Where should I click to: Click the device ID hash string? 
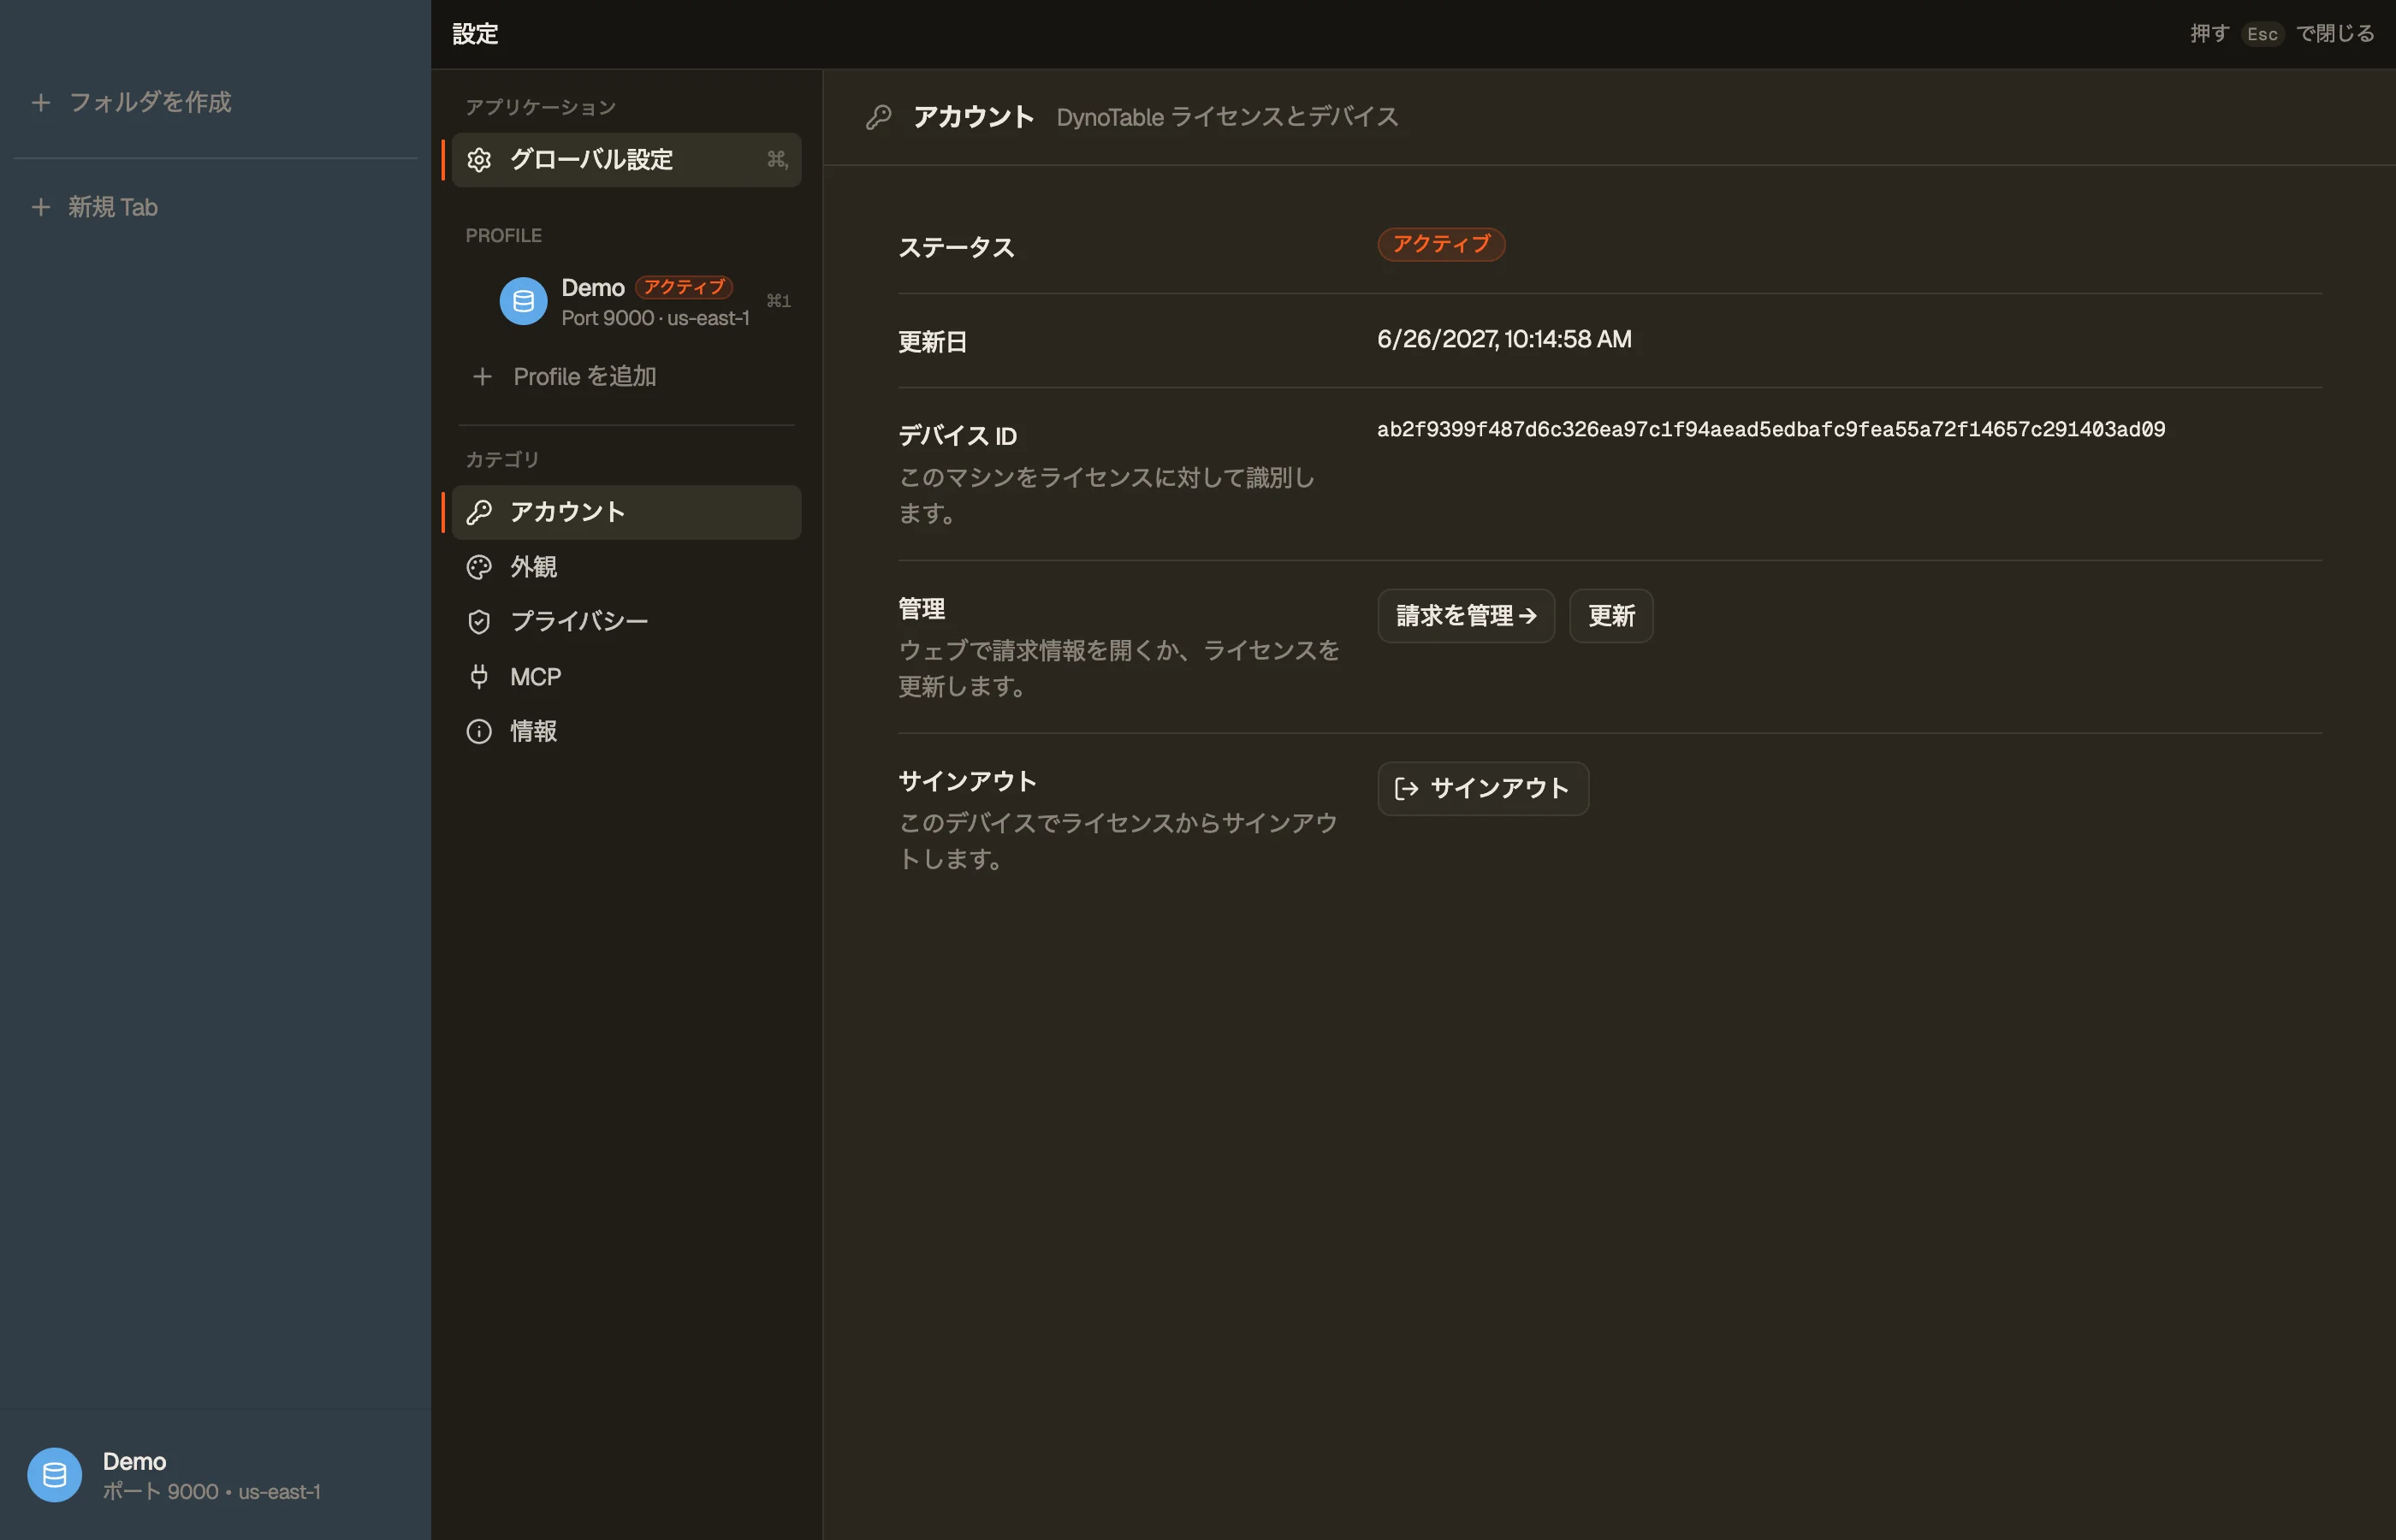point(1771,430)
